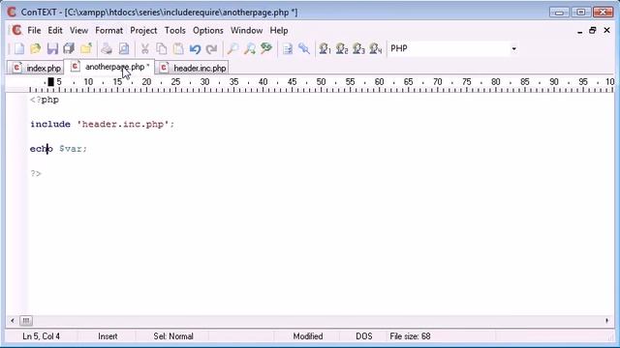Click the DOS format status entry

pos(364,336)
